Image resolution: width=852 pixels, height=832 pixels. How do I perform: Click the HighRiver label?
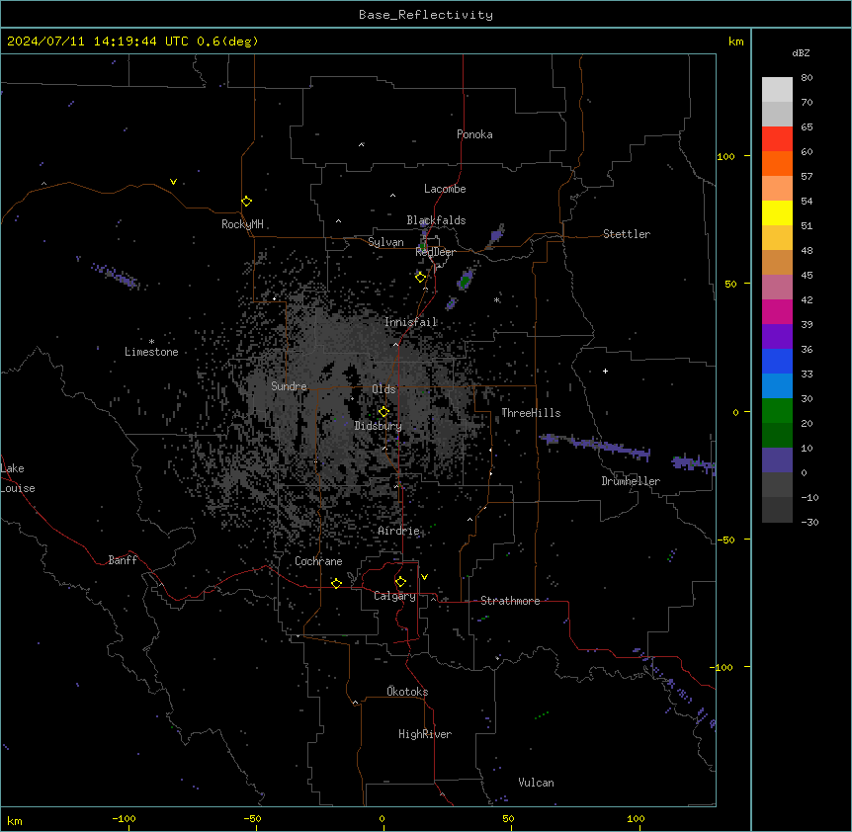tap(425, 734)
